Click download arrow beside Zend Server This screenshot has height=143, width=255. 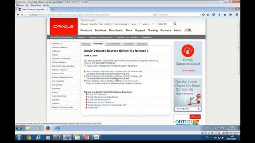point(86,108)
